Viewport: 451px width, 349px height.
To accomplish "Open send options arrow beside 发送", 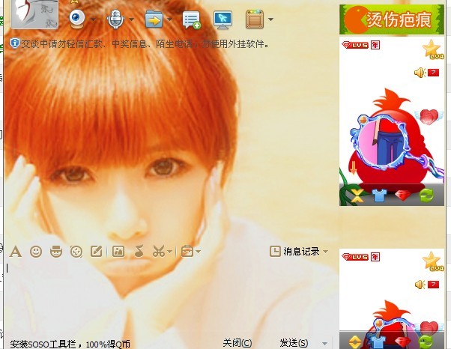I will [324, 344].
